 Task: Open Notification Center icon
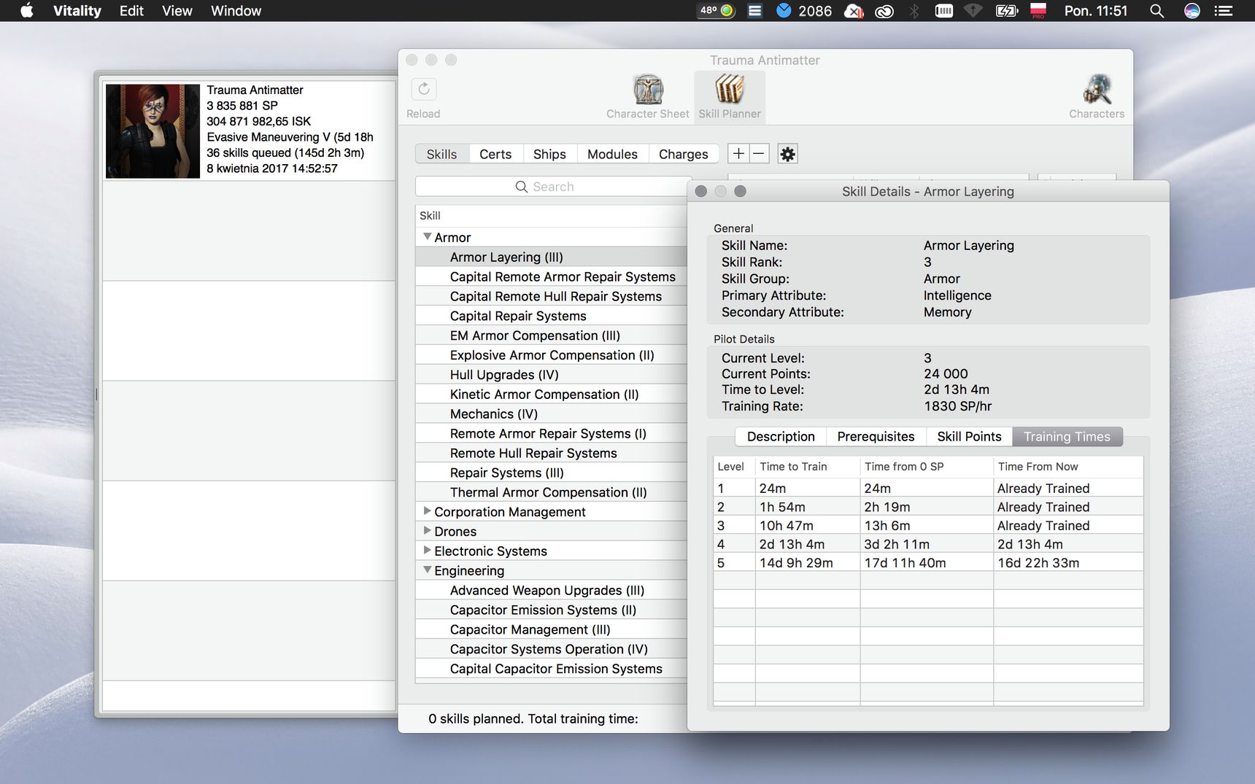tap(1224, 11)
